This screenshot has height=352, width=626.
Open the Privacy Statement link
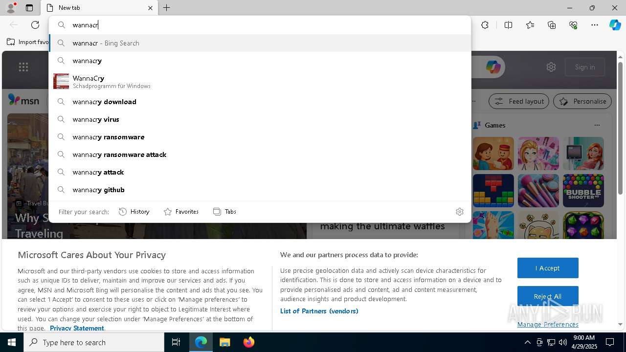tap(77, 328)
